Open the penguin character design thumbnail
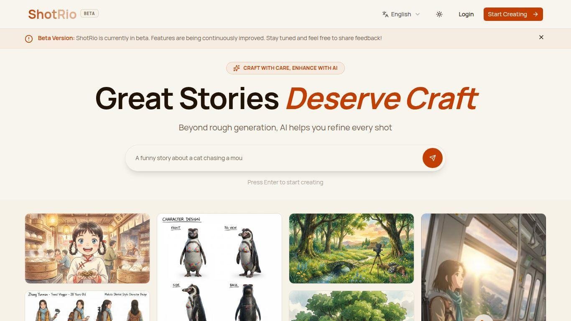Screen dimensions: 571x321 click(x=219, y=267)
